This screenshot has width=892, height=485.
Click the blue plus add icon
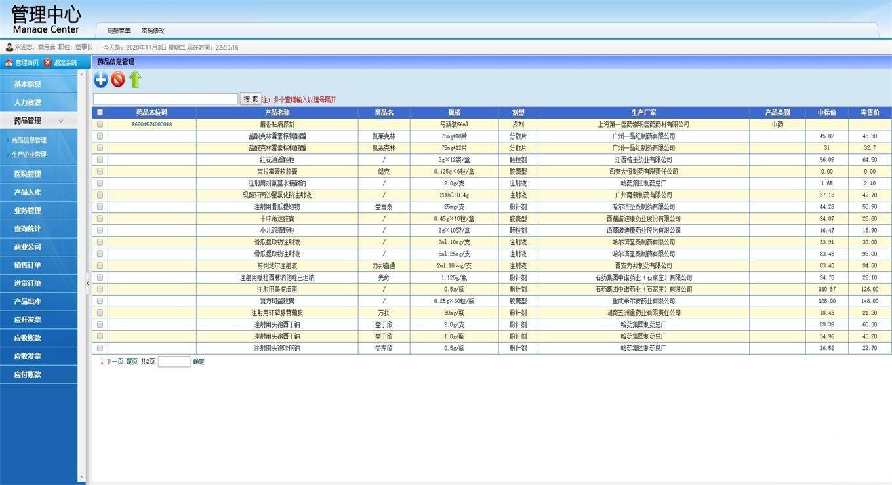[100, 79]
